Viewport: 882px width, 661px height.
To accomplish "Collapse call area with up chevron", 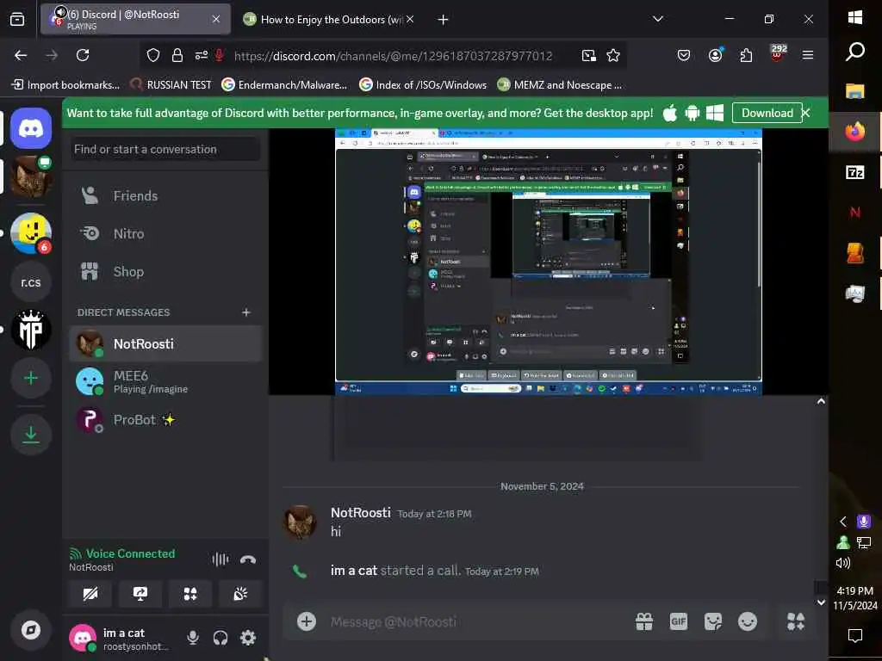I will point(821,401).
